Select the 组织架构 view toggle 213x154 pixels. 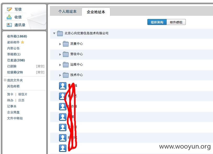(157, 22)
